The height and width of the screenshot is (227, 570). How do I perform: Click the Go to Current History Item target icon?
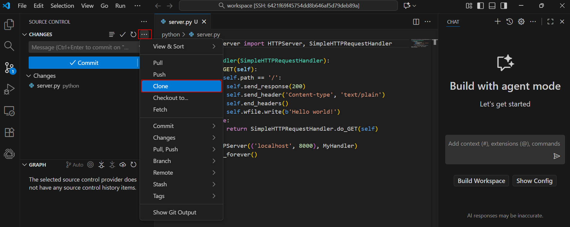point(91,164)
